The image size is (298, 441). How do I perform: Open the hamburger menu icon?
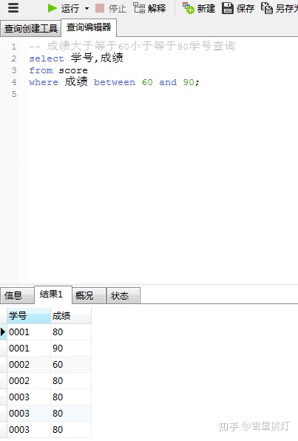(13, 7)
